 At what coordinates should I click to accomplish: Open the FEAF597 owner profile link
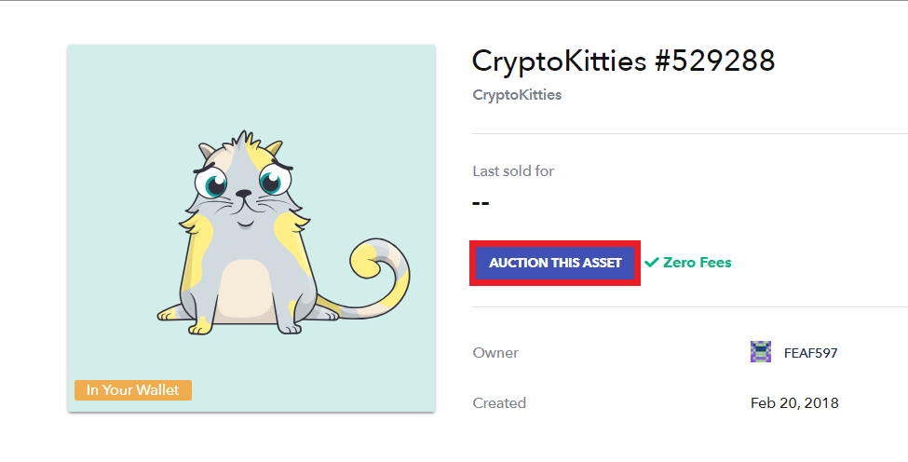point(810,353)
